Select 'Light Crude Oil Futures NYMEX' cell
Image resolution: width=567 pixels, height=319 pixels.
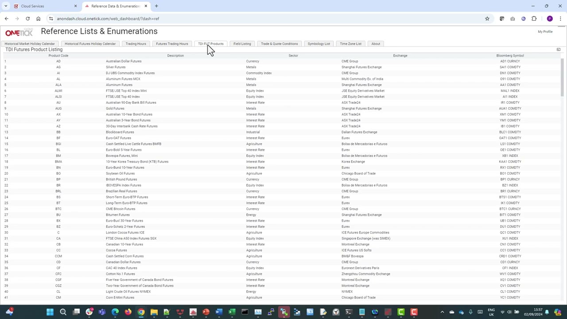128,292
